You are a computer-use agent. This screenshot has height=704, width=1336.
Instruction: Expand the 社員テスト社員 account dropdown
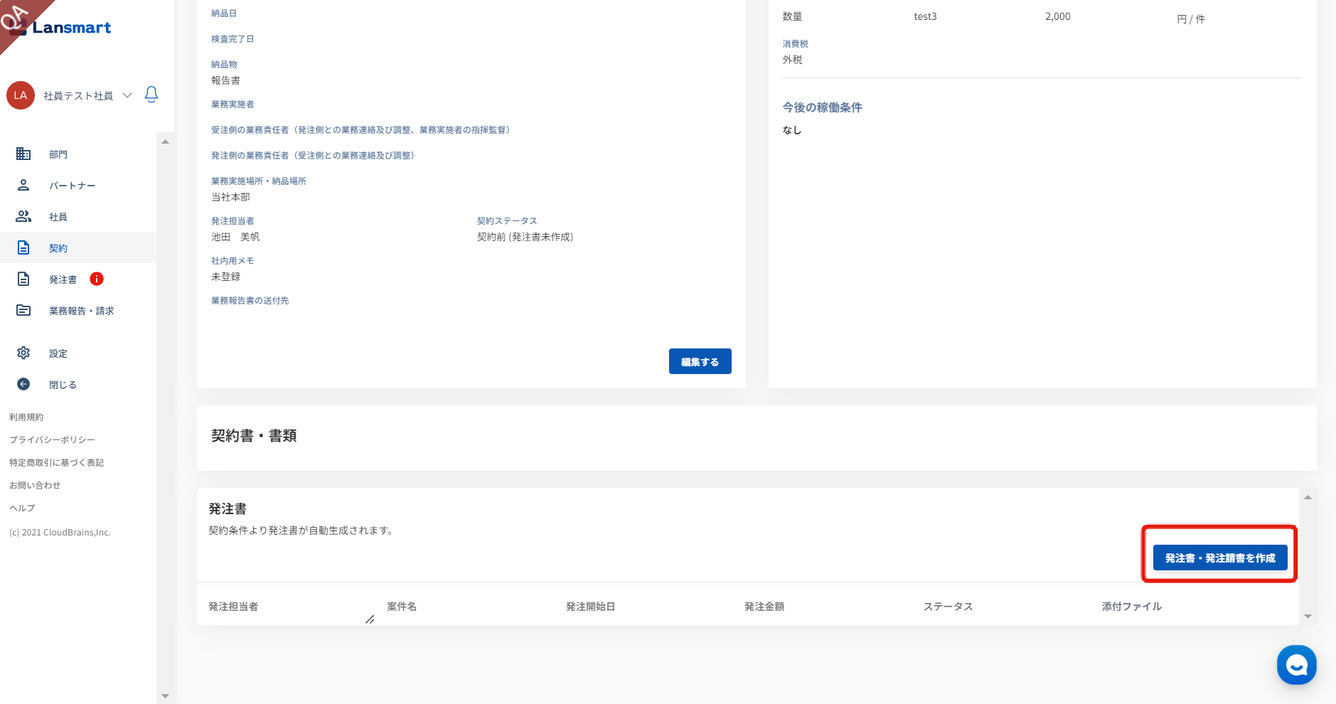[127, 95]
